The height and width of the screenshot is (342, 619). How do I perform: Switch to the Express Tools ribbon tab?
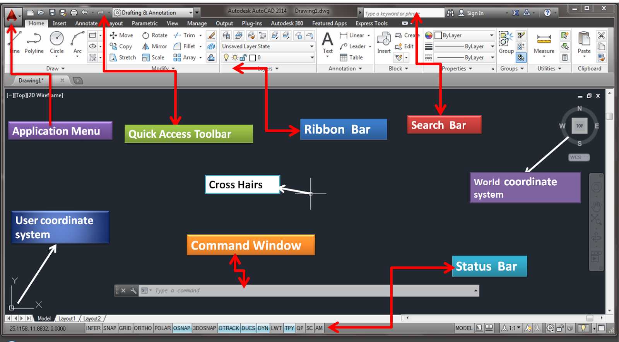pyautogui.click(x=371, y=23)
